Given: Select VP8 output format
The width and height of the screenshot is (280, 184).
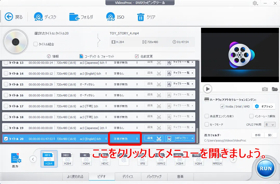Looking at the screenshot, I should coord(142,159).
